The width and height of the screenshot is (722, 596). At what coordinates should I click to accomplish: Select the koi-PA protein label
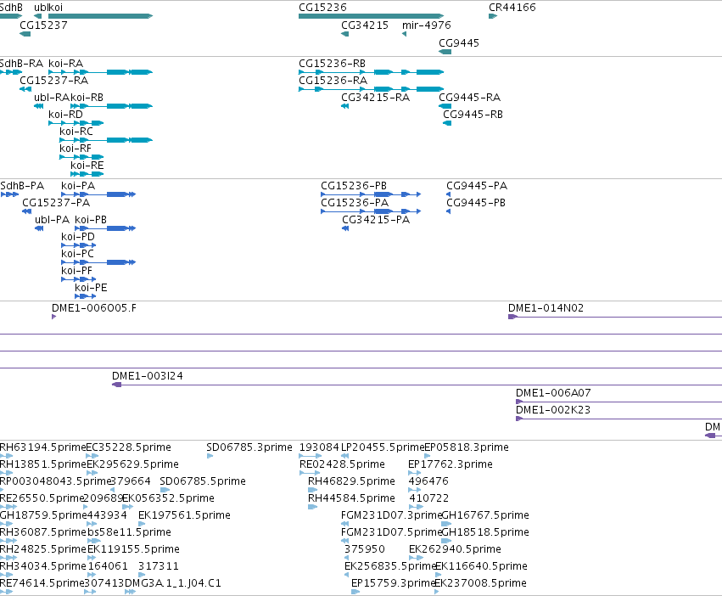pyautogui.click(x=78, y=186)
